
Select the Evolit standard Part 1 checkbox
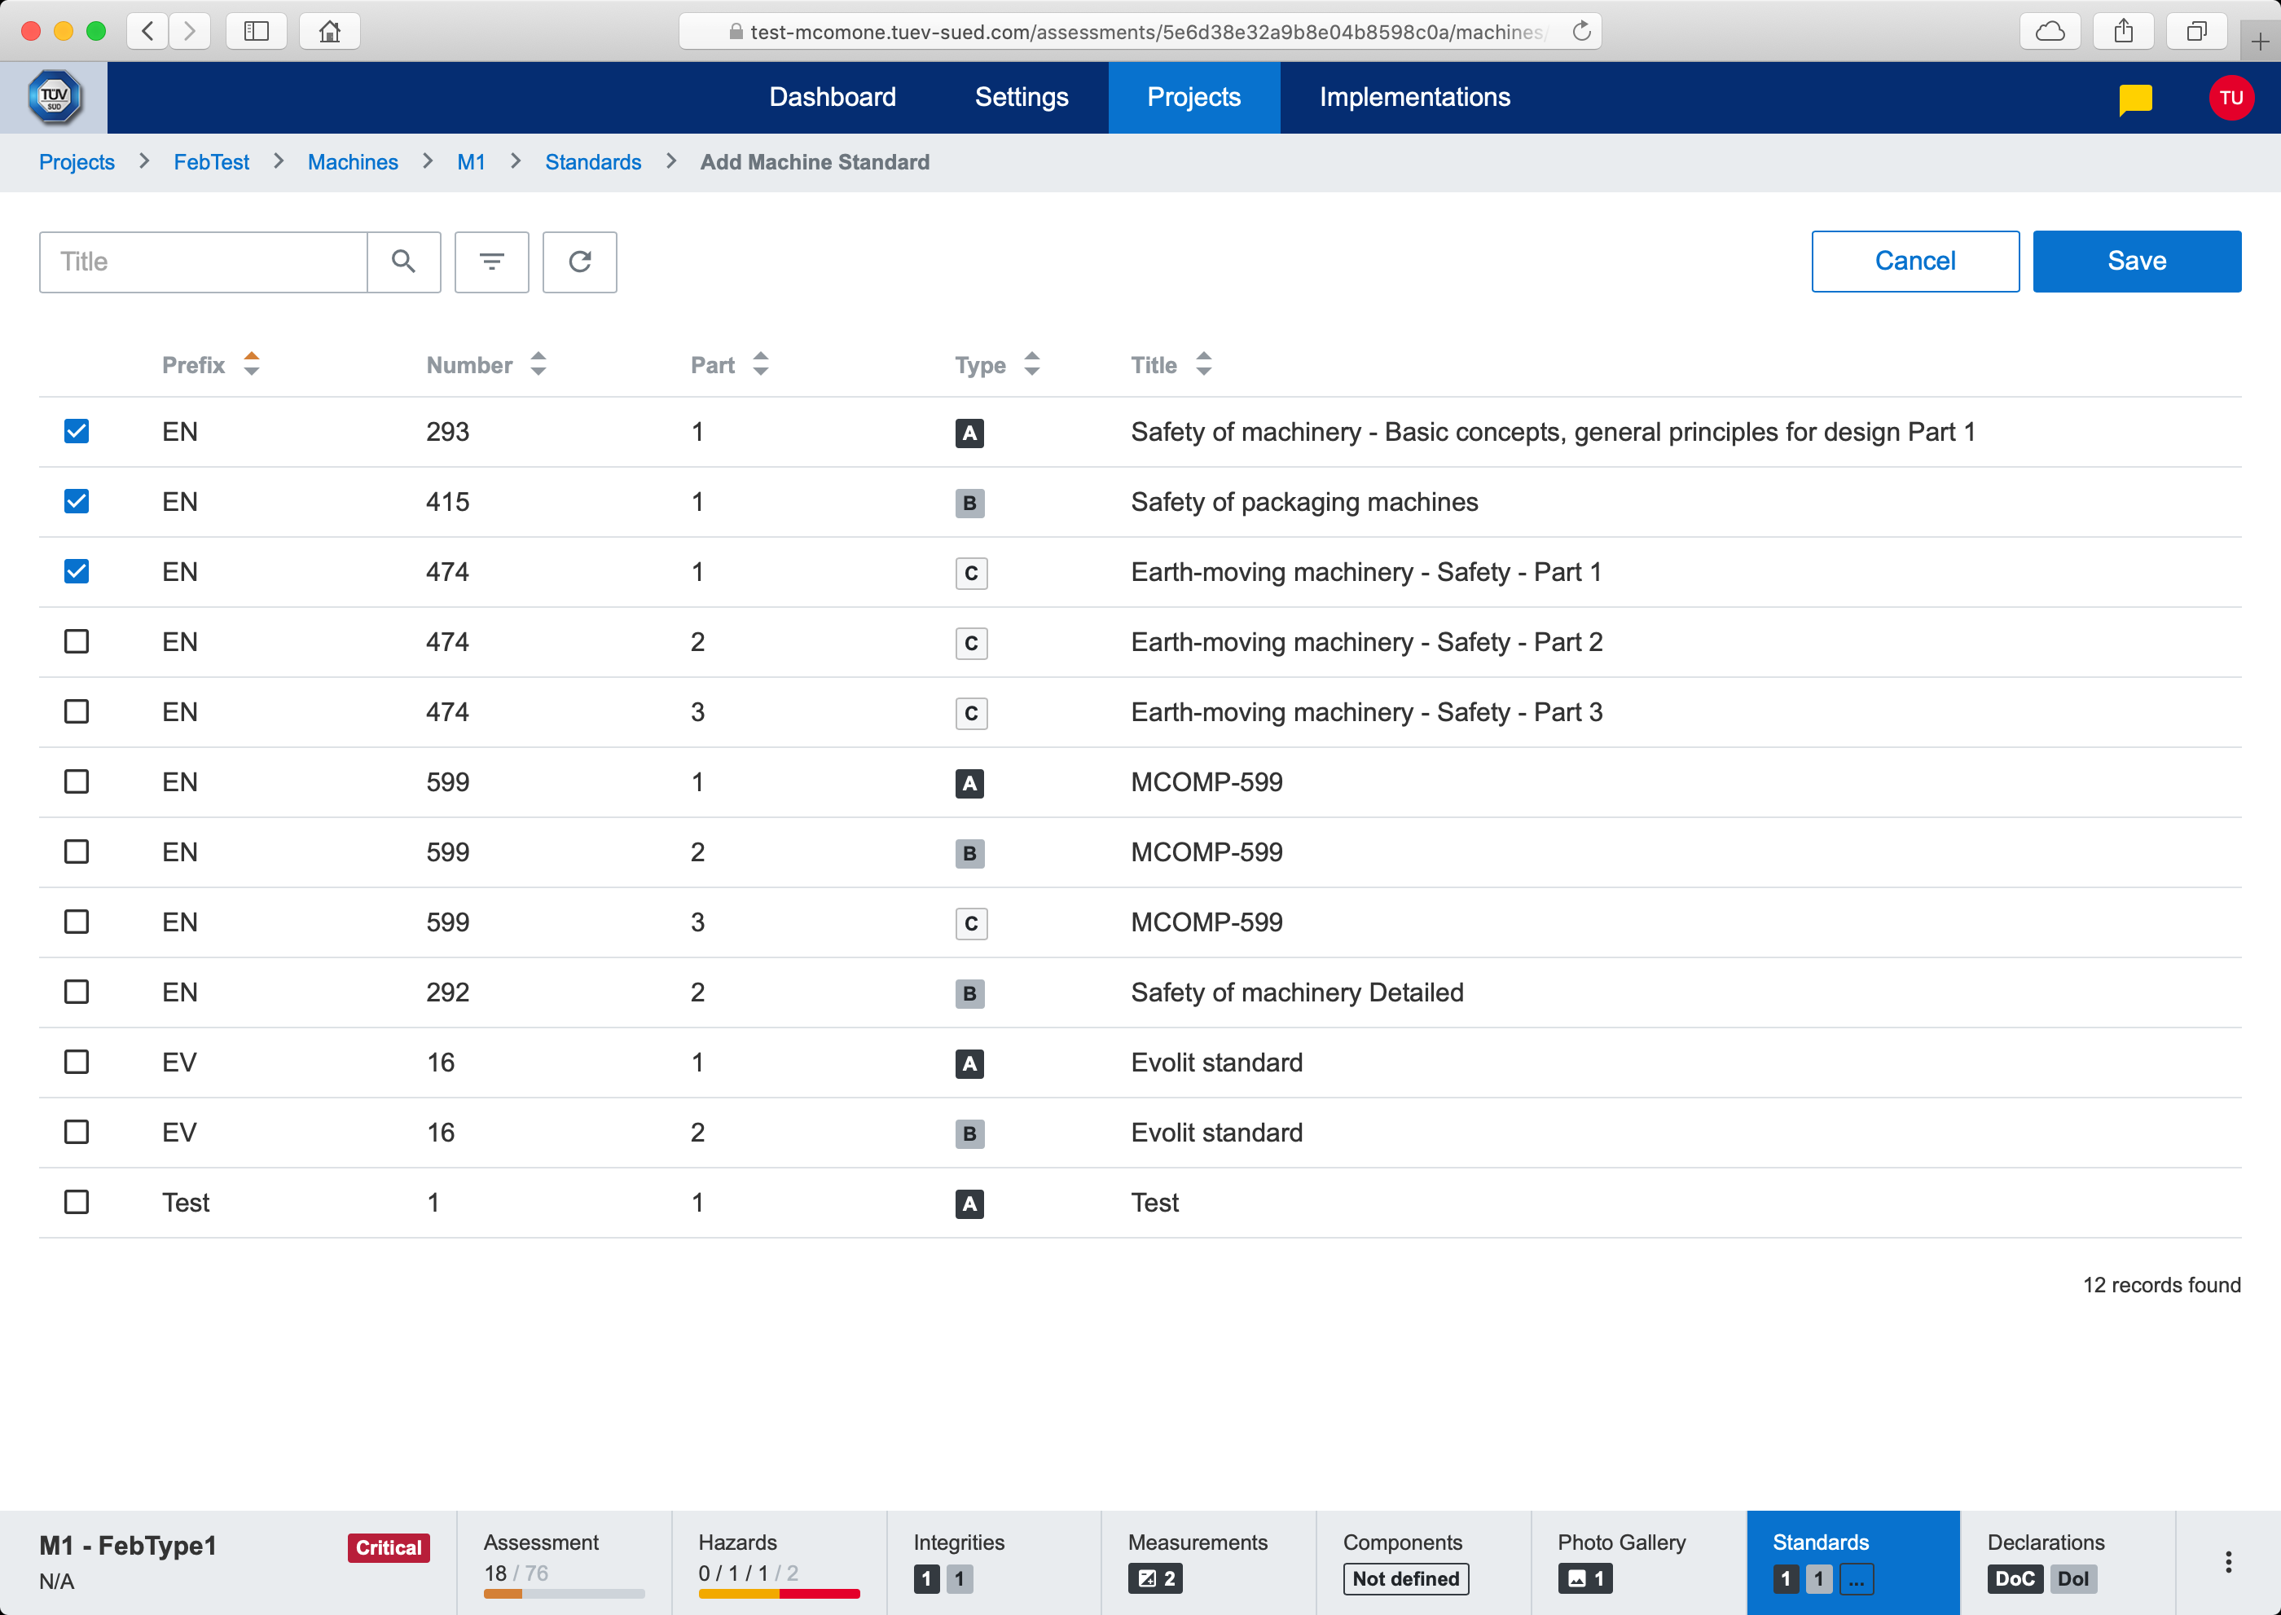tap(77, 1062)
